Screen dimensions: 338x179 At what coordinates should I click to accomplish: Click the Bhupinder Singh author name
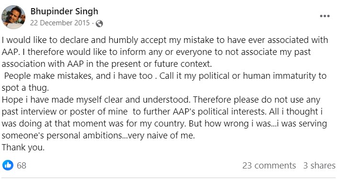click(64, 11)
